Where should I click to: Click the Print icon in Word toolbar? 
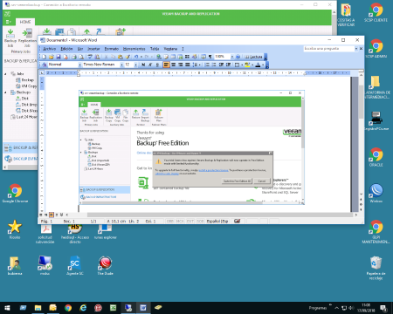[74, 57]
